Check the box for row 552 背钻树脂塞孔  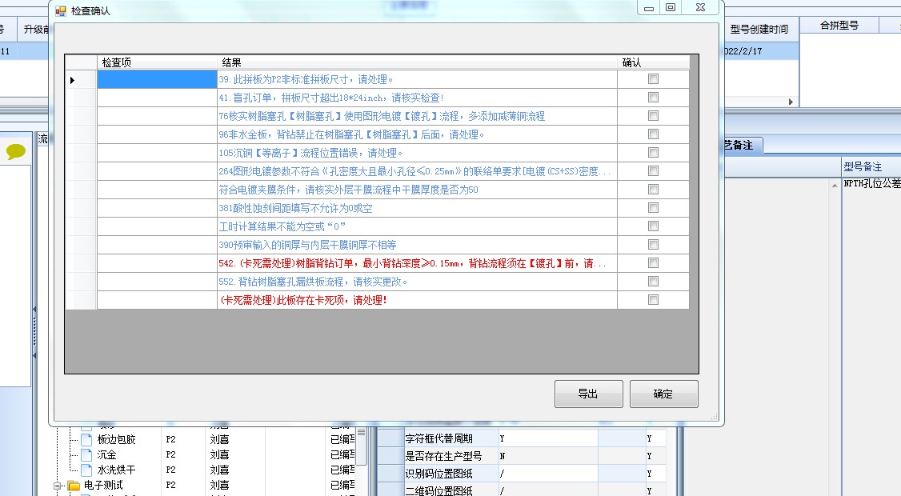pyautogui.click(x=653, y=282)
